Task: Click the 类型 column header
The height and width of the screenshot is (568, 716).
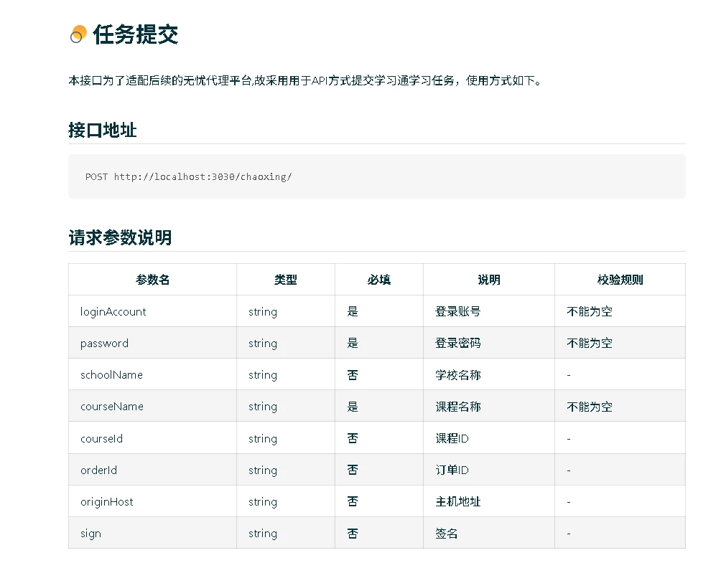Action: (x=284, y=279)
